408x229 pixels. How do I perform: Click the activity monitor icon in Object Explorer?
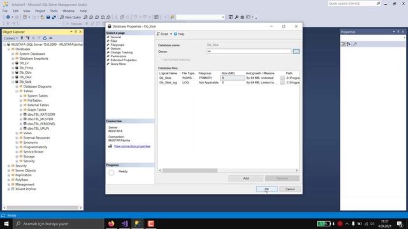50,38
